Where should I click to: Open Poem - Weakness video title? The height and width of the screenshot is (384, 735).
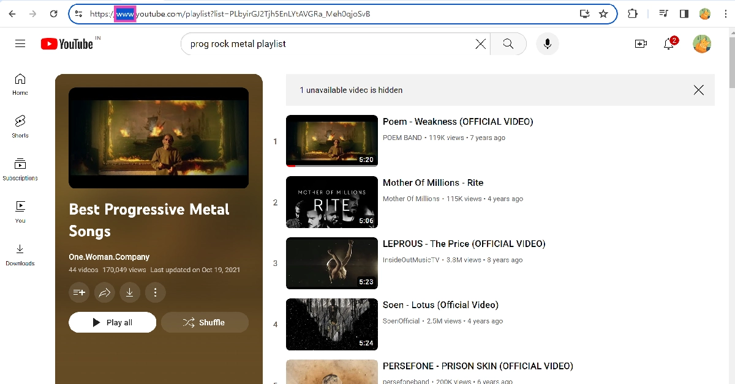[x=458, y=122]
